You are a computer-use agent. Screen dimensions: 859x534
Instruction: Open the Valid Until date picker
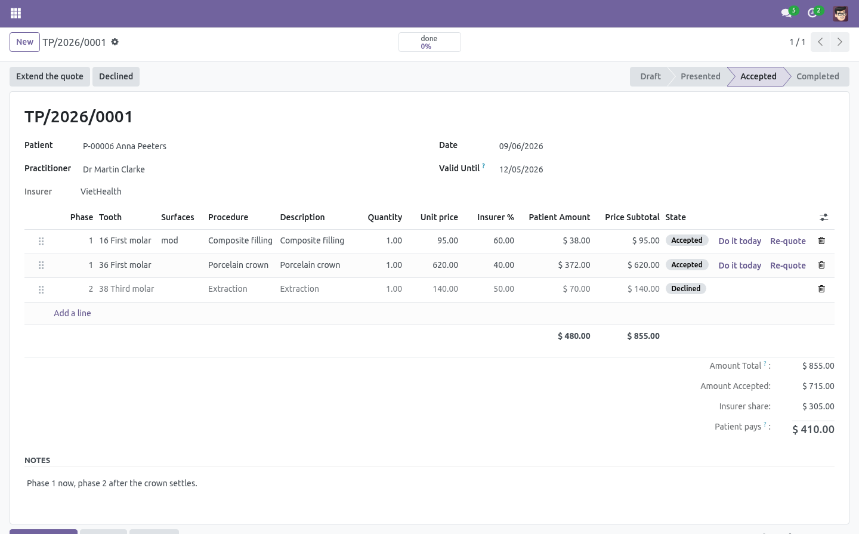[665, 169]
